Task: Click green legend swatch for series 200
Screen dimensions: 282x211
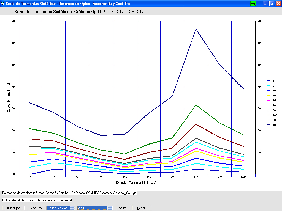Action: coord(269,120)
